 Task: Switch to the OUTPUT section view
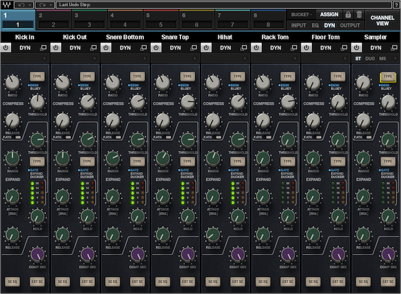coord(350,25)
